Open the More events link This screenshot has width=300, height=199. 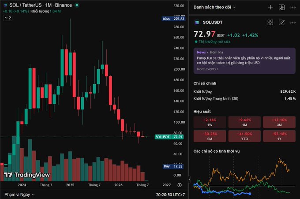208,69
